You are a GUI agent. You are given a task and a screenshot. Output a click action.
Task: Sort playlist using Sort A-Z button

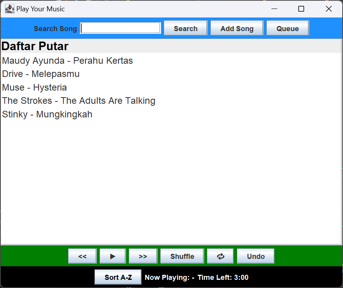118,277
